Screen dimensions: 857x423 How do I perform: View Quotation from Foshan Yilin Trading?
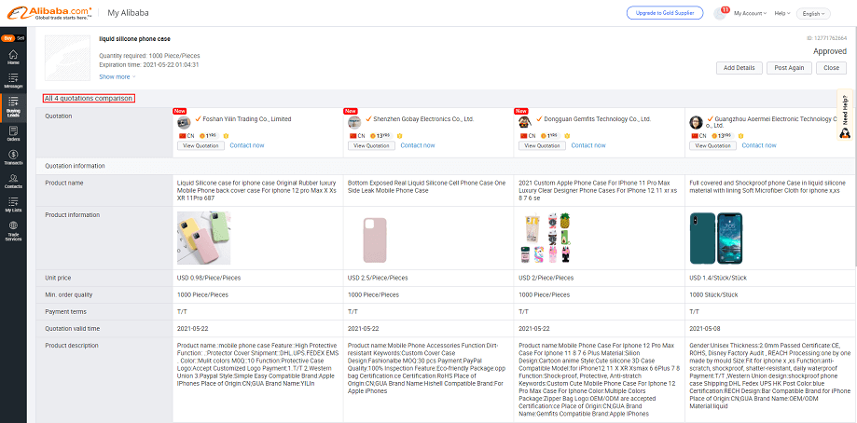click(x=200, y=145)
